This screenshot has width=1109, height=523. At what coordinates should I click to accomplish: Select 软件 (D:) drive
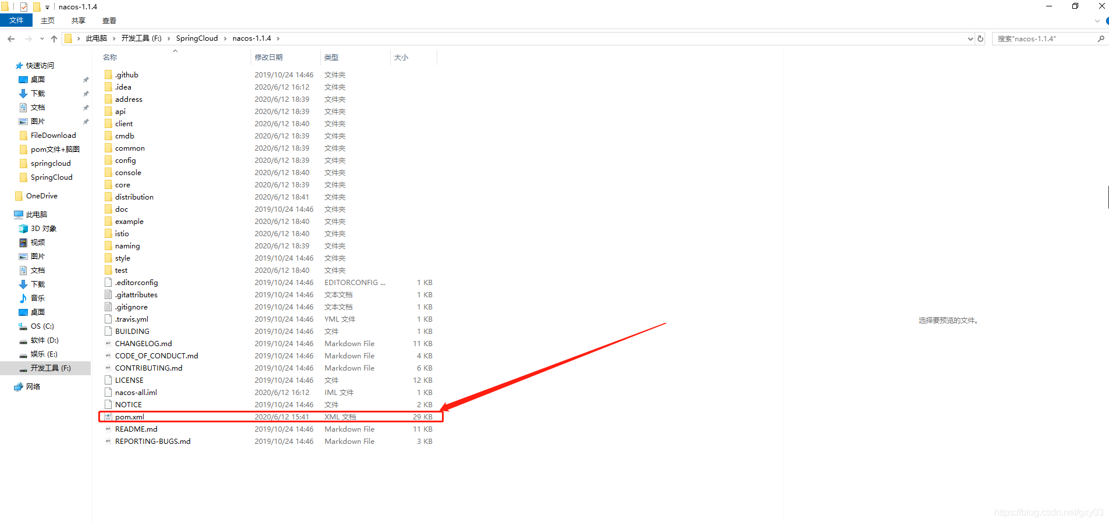pos(44,340)
